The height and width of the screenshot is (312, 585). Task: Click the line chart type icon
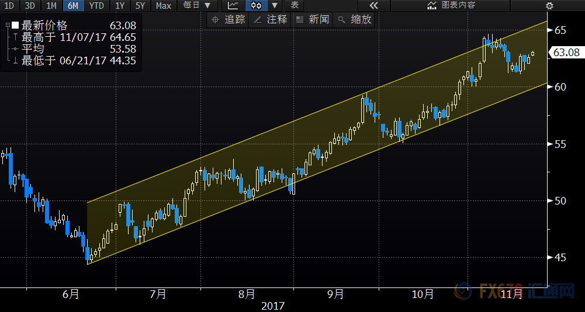point(233,6)
